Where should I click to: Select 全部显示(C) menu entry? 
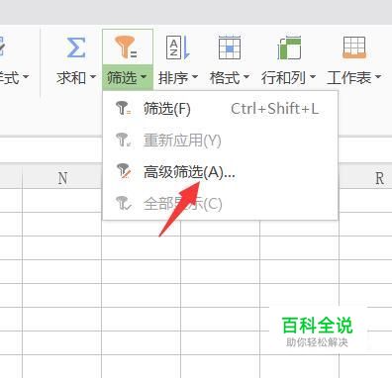221,204
